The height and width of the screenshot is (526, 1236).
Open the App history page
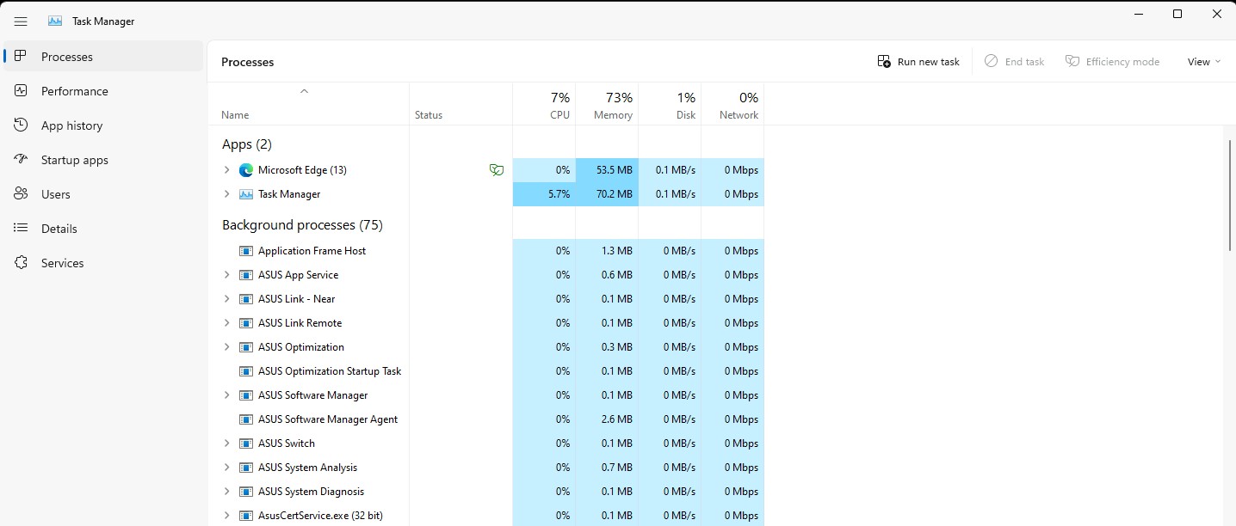pyautogui.click(x=103, y=125)
